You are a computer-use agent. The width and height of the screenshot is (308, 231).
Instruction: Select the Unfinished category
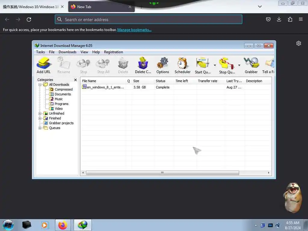coord(57,113)
